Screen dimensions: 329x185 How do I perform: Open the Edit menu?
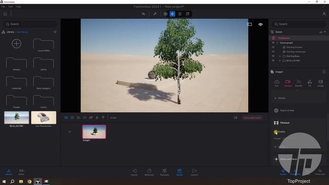pos(10,7)
